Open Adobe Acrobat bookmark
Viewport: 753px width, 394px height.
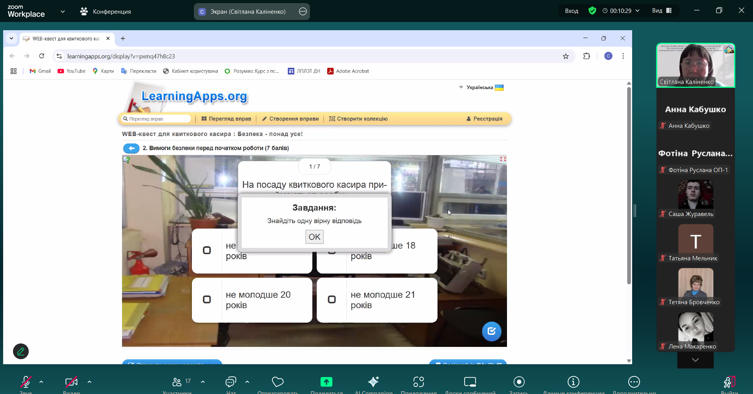tap(348, 71)
